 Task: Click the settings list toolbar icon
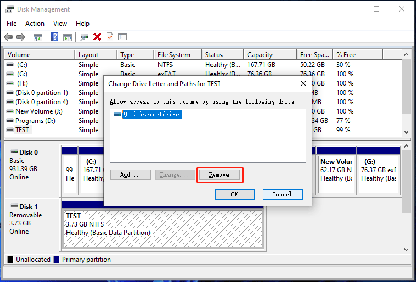[123, 37]
